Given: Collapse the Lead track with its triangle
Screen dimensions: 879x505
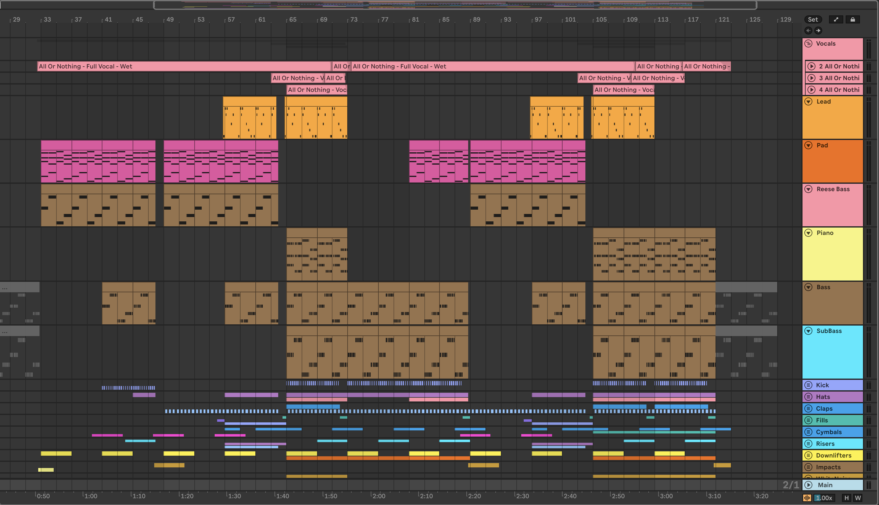Looking at the screenshot, I should (x=809, y=102).
